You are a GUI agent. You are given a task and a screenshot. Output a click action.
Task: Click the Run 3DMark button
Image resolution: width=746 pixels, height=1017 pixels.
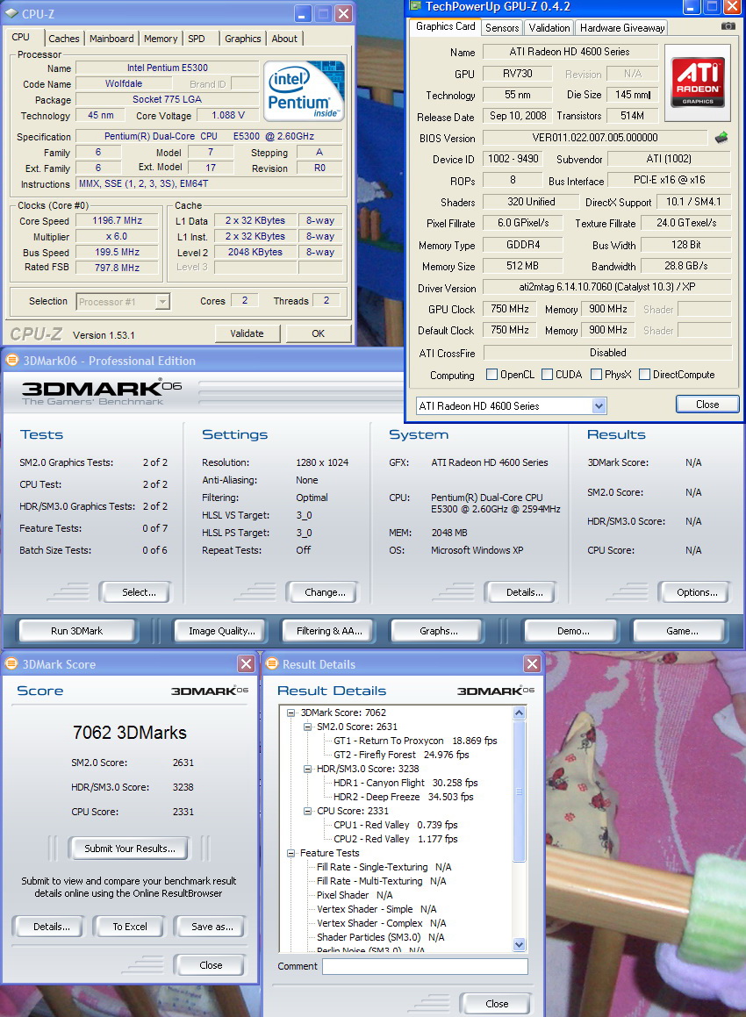pos(76,630)
